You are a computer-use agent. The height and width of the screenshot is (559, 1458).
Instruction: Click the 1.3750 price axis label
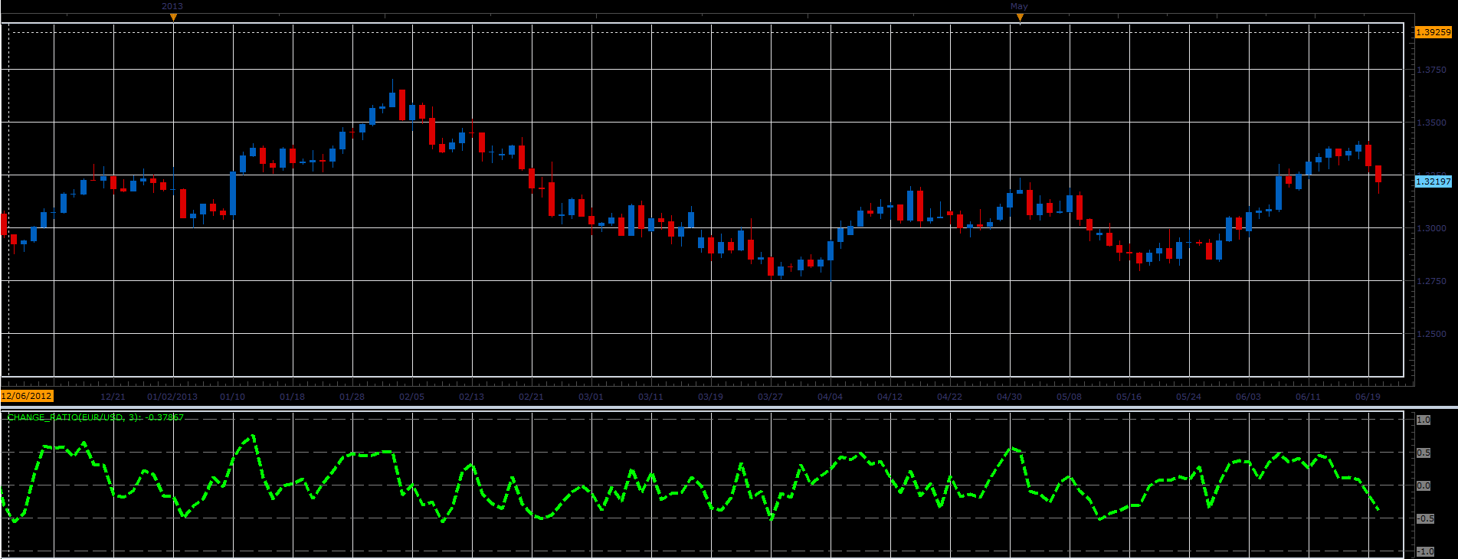point(1432,70)
